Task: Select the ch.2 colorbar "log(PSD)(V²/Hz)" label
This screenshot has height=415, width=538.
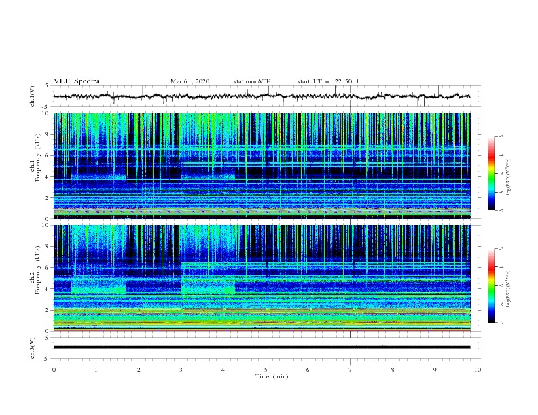Action: (x=509, y=289)
